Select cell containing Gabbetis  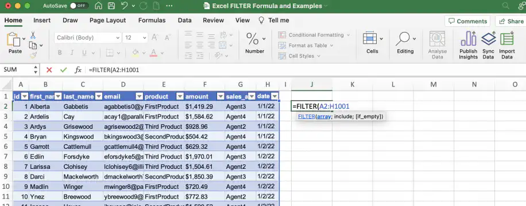(x=83, y=106)
